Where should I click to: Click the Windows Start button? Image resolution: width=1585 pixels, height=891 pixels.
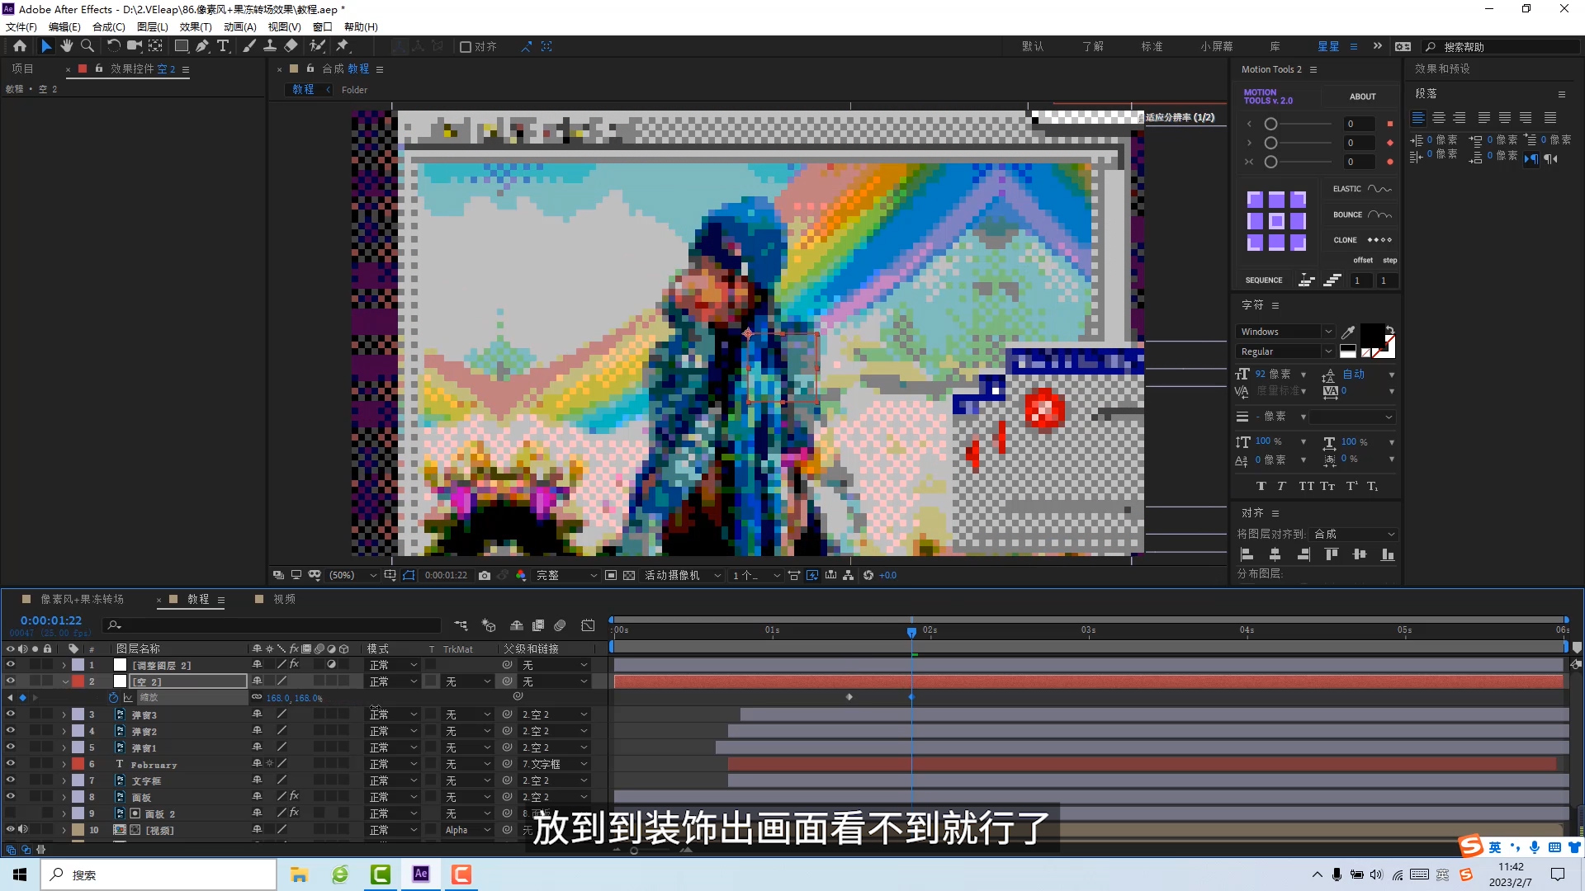coord(20,874)
